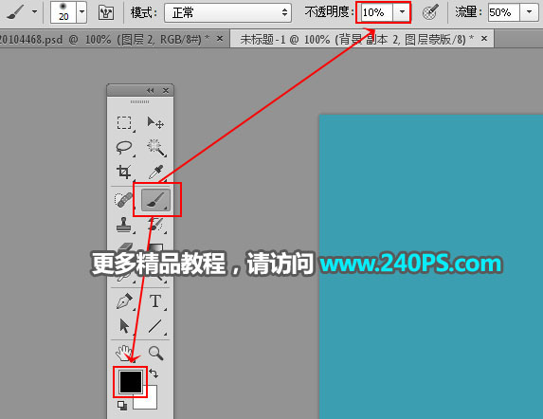543x419 pixels.
Task: Close the 未标题-1 document tab
Action: point(484,39)
